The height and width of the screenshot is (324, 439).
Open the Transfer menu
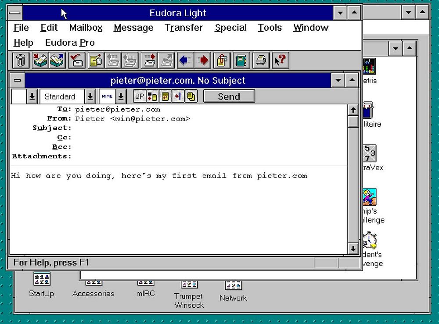[x=184, y=28]
